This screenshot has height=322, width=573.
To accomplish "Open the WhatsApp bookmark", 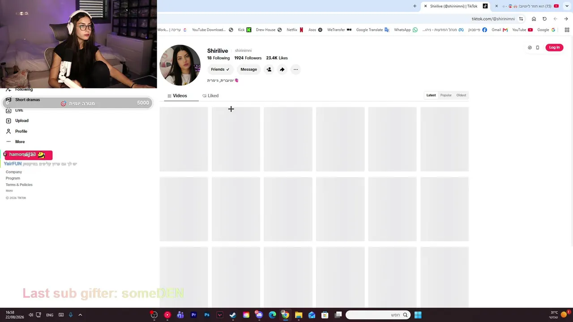I will [406, 30].
